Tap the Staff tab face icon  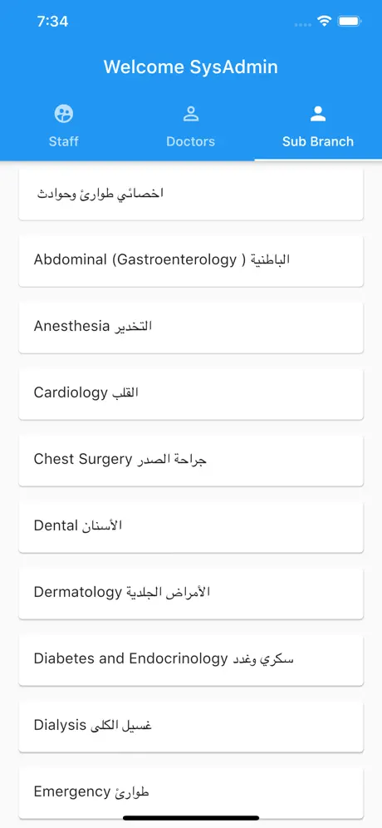tap(64, 114)
